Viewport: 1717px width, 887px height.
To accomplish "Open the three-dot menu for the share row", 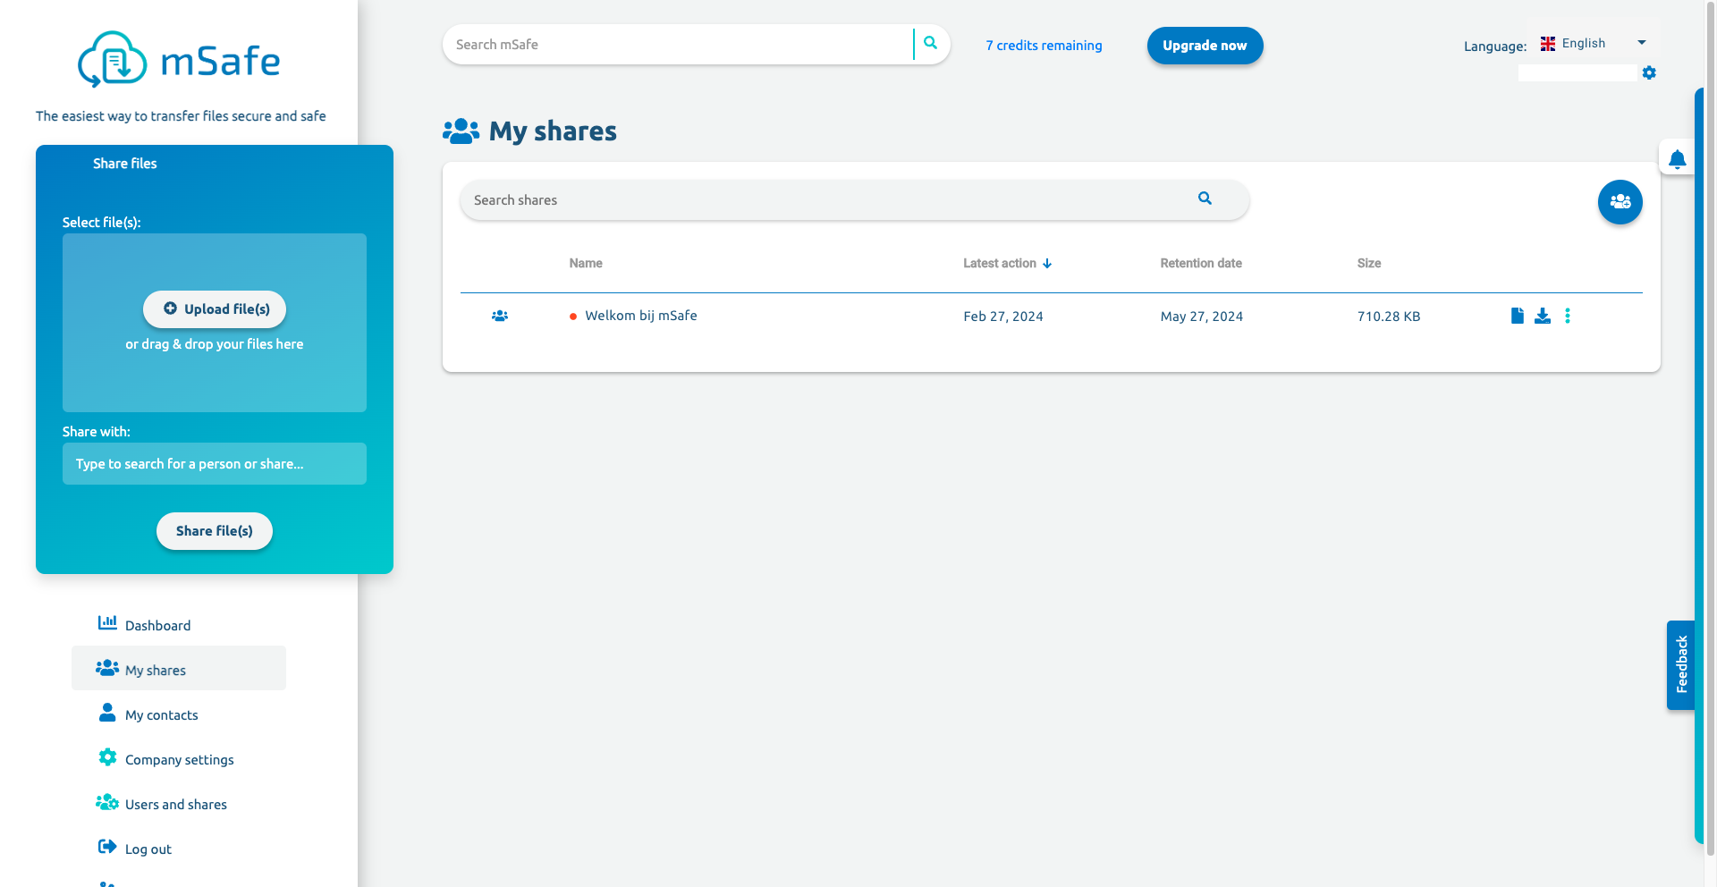I will pos(1568,316).
